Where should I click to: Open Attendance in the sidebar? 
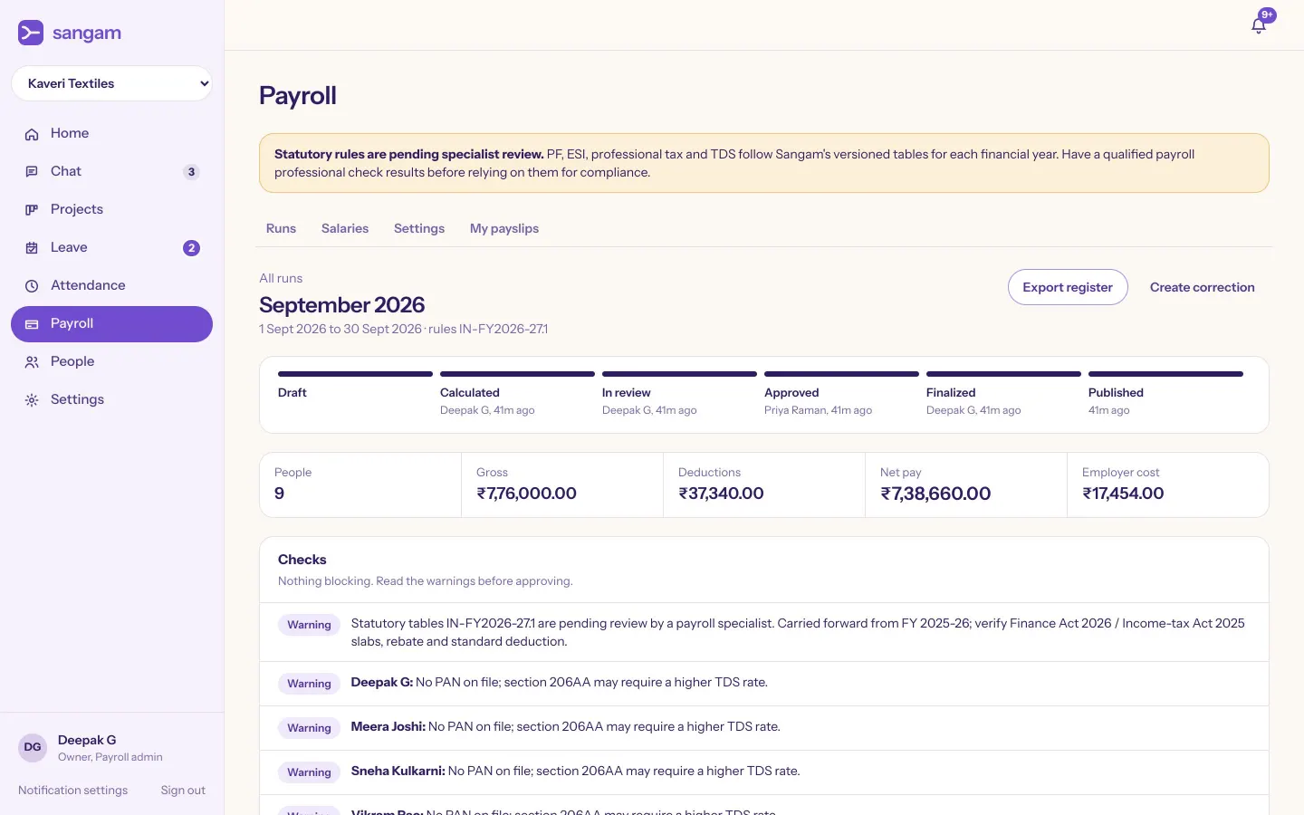pyautogui.click(x=111, y=286)
